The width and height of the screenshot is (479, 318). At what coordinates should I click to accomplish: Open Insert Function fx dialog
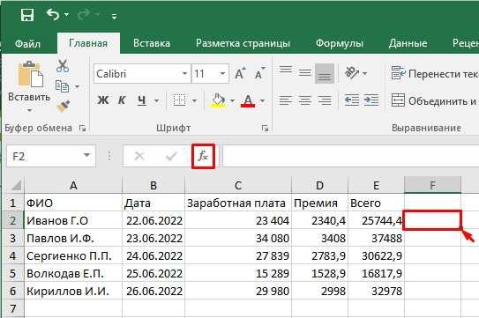[203, 156]
